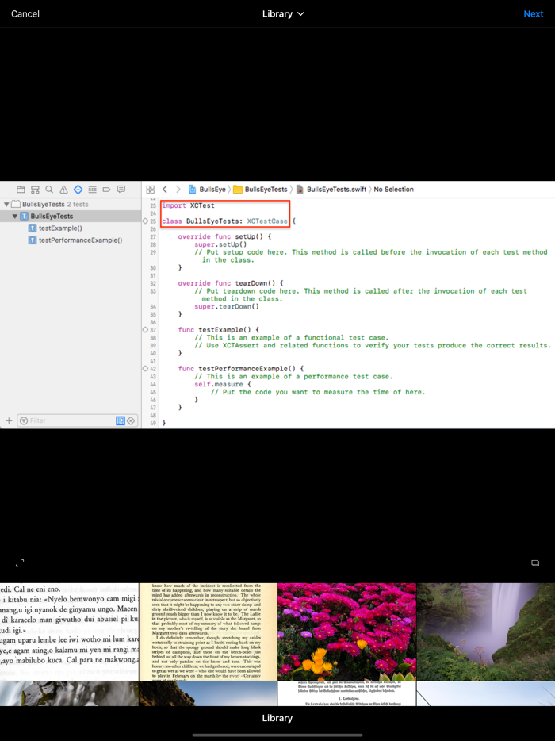555x741 pixels.
Task: Select the waterfall photo thumbnail
Action: [x=486, y=632]
